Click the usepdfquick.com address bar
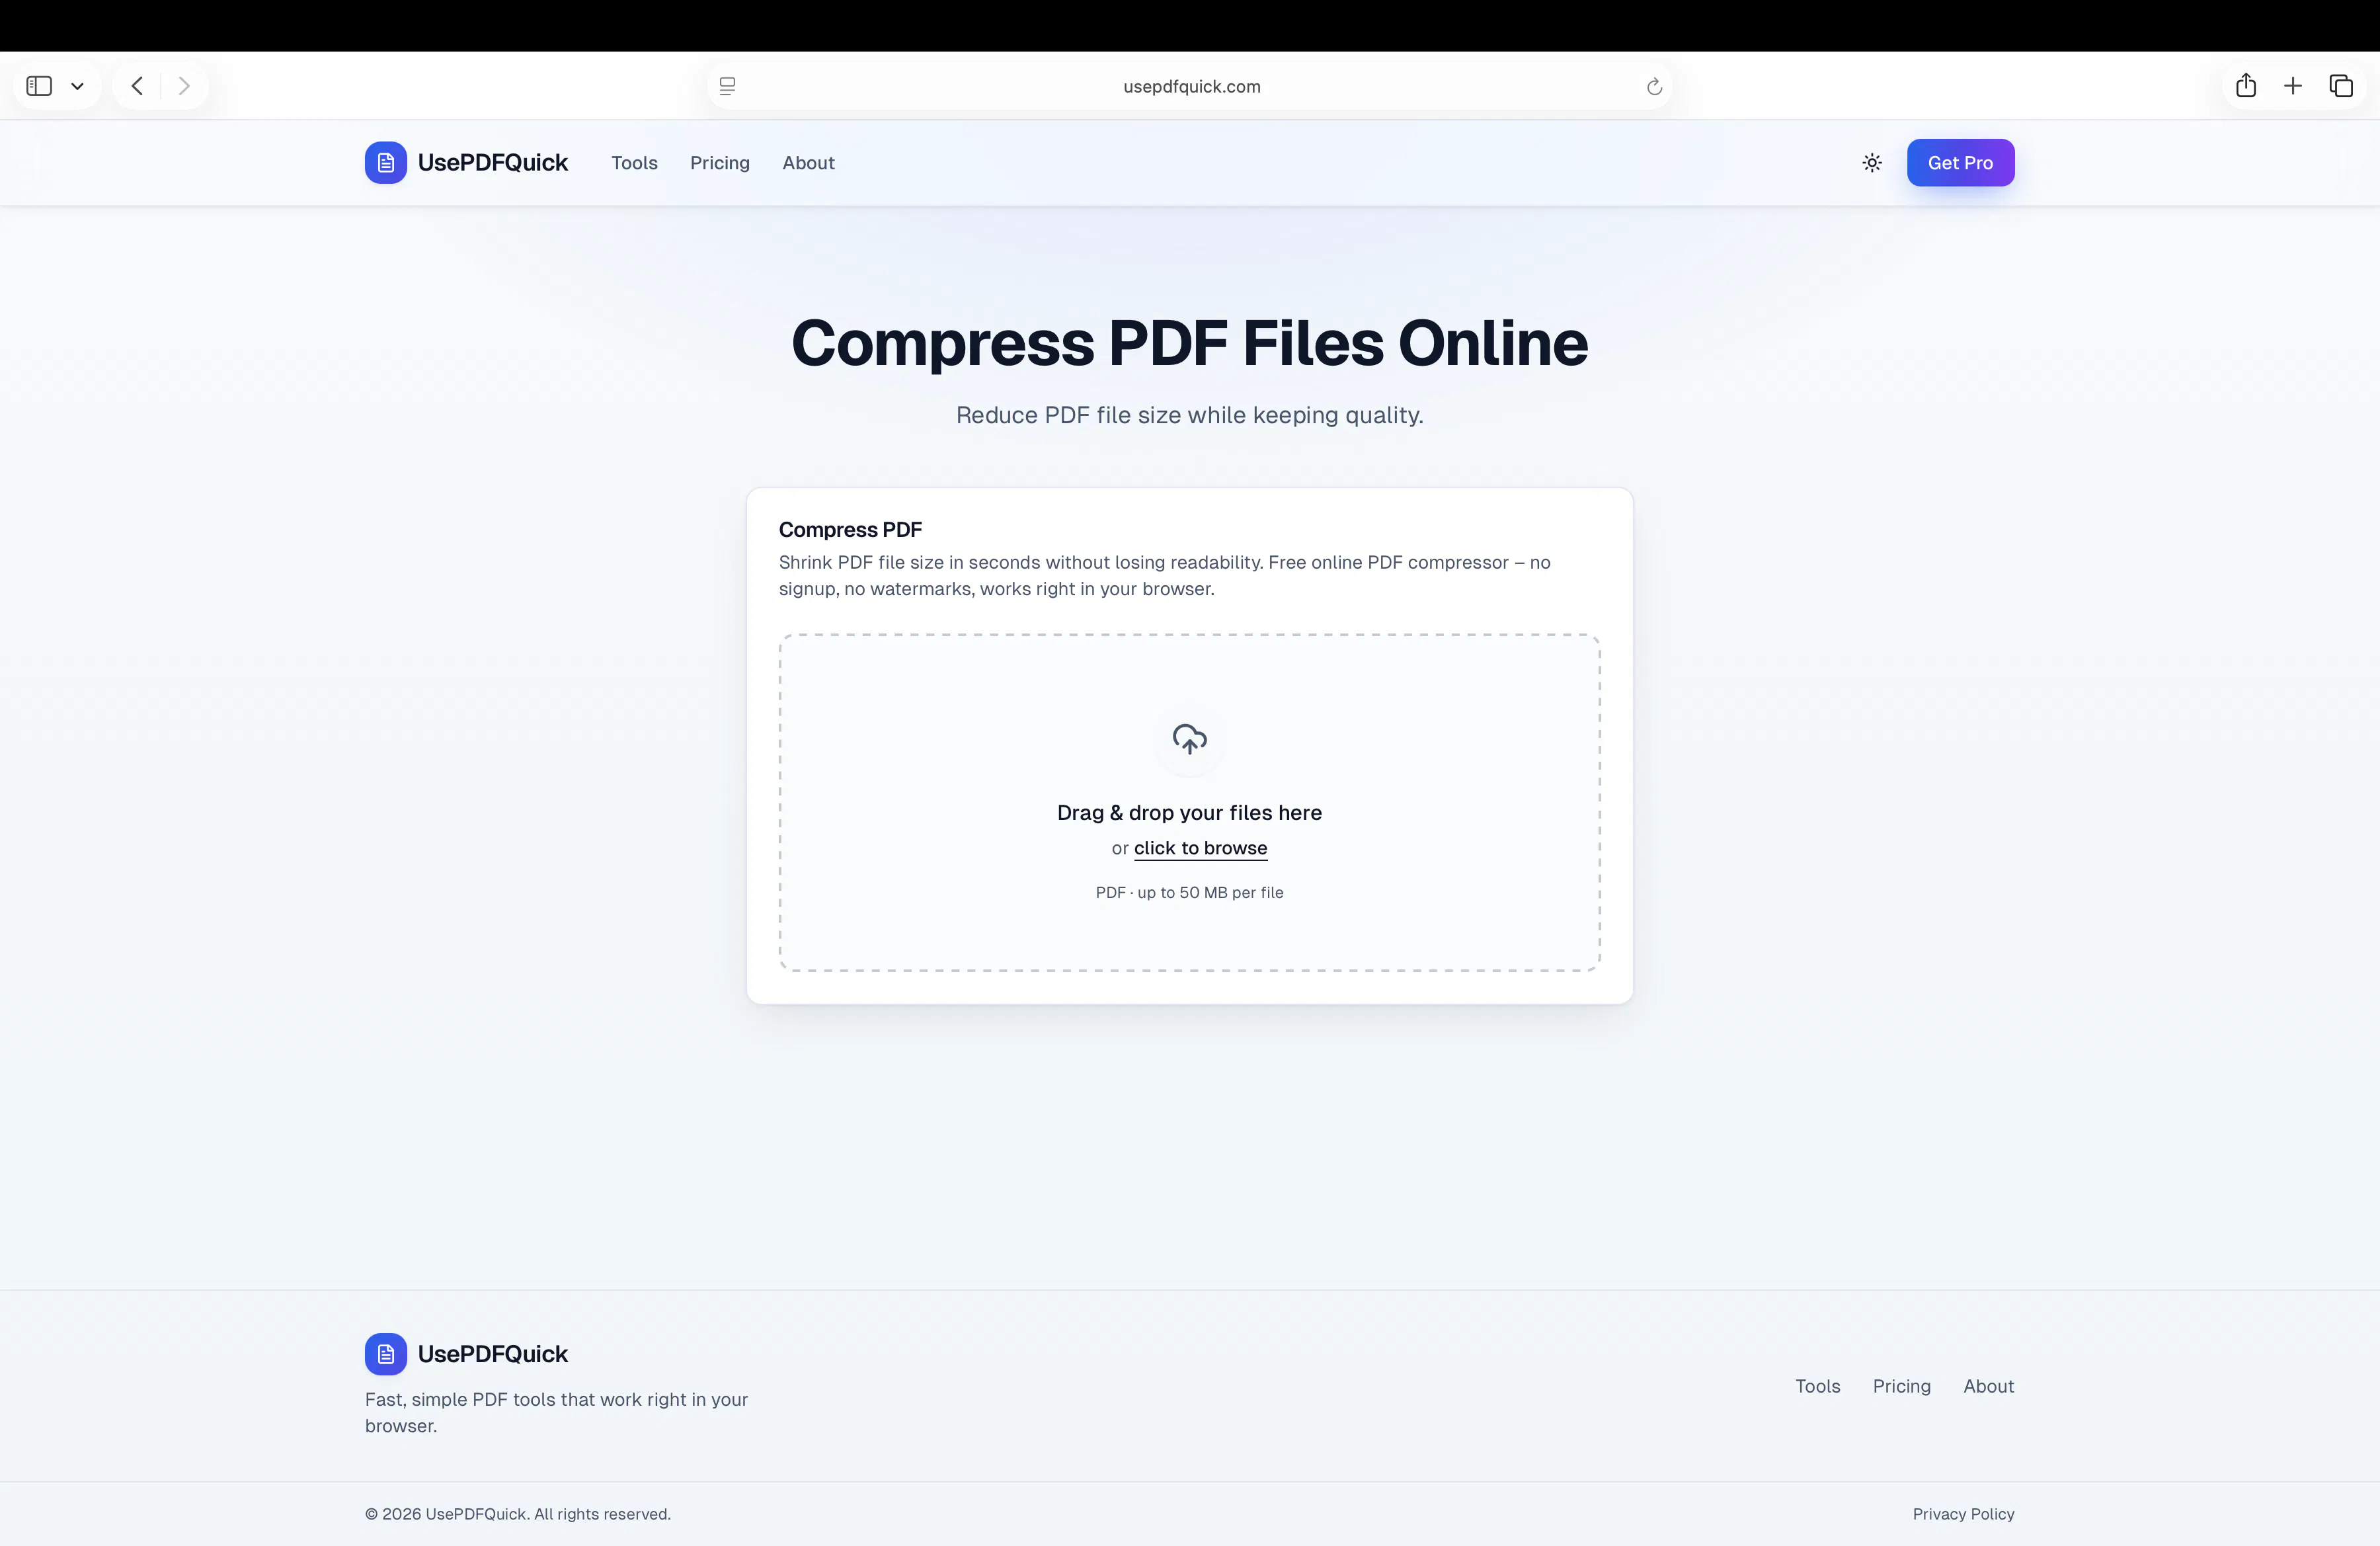 (1190, 86)
